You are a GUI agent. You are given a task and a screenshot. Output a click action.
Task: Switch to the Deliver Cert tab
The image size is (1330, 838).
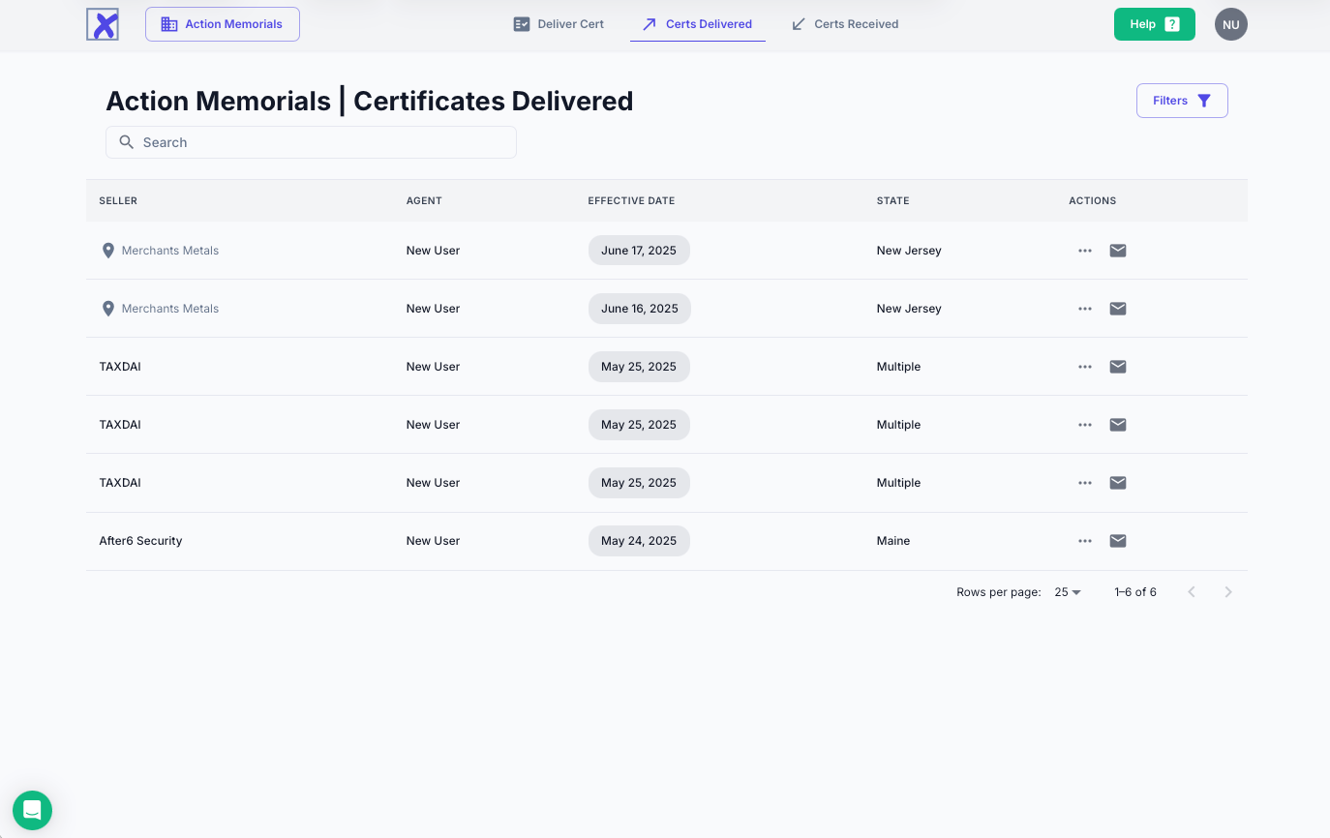pos(559,24)
